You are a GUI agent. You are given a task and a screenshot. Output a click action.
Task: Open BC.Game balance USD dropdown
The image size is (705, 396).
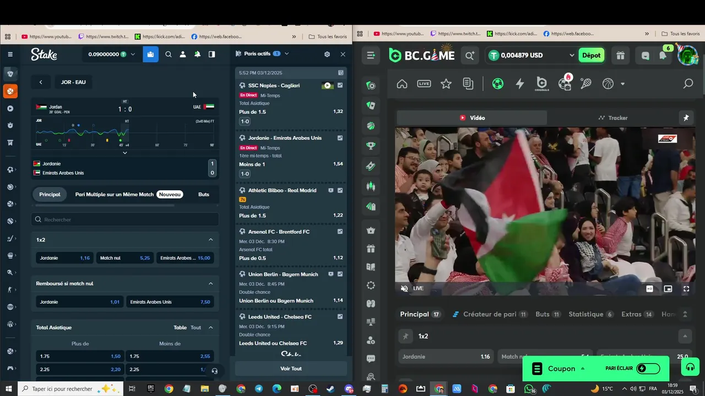(x=572, y=56)
